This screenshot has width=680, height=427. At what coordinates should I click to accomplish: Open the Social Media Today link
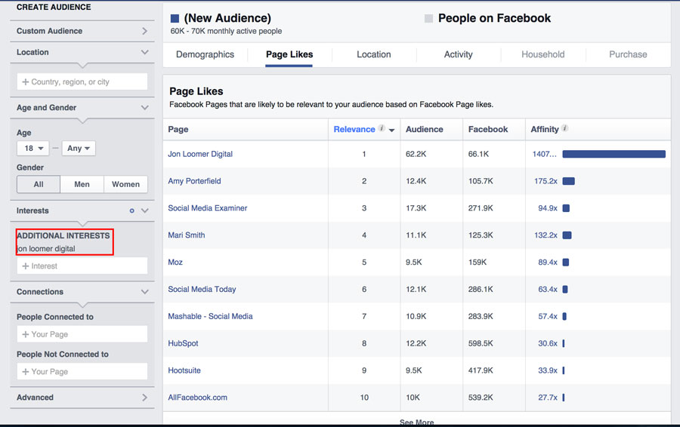tap(202, 289)
